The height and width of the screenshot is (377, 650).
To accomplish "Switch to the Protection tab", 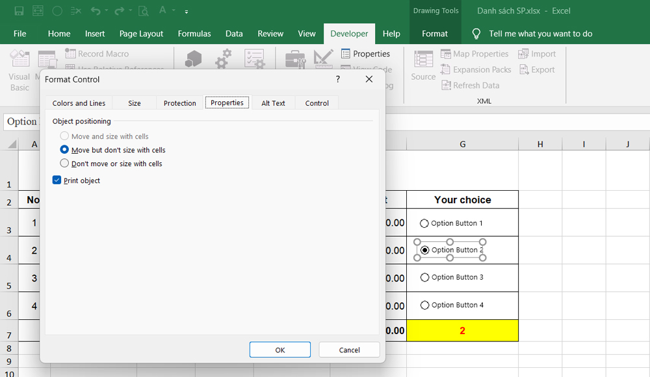I will click(x=180, y=103).
